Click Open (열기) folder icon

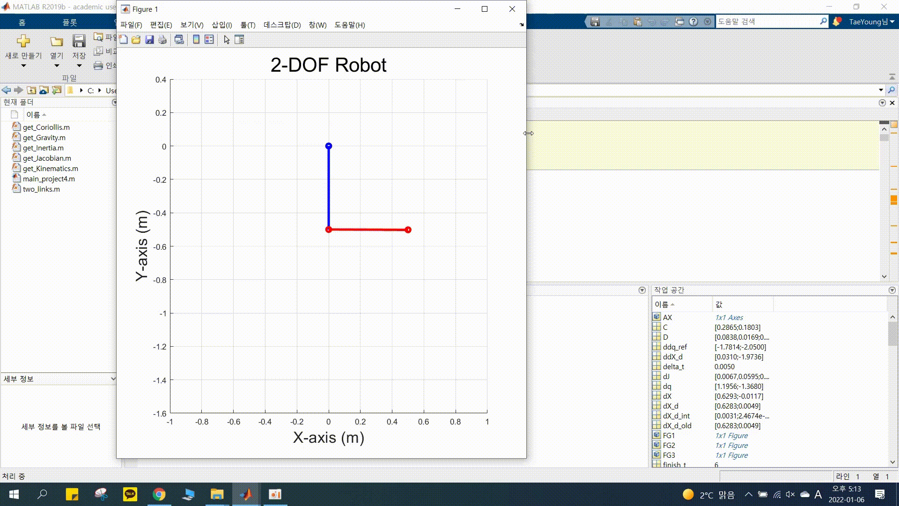(x=57, y=41)
